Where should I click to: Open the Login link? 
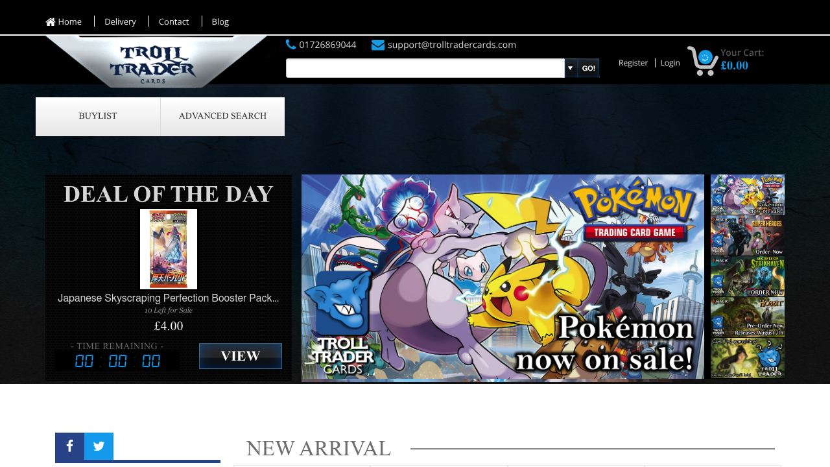pyautogui.click(x=670, y=63)
